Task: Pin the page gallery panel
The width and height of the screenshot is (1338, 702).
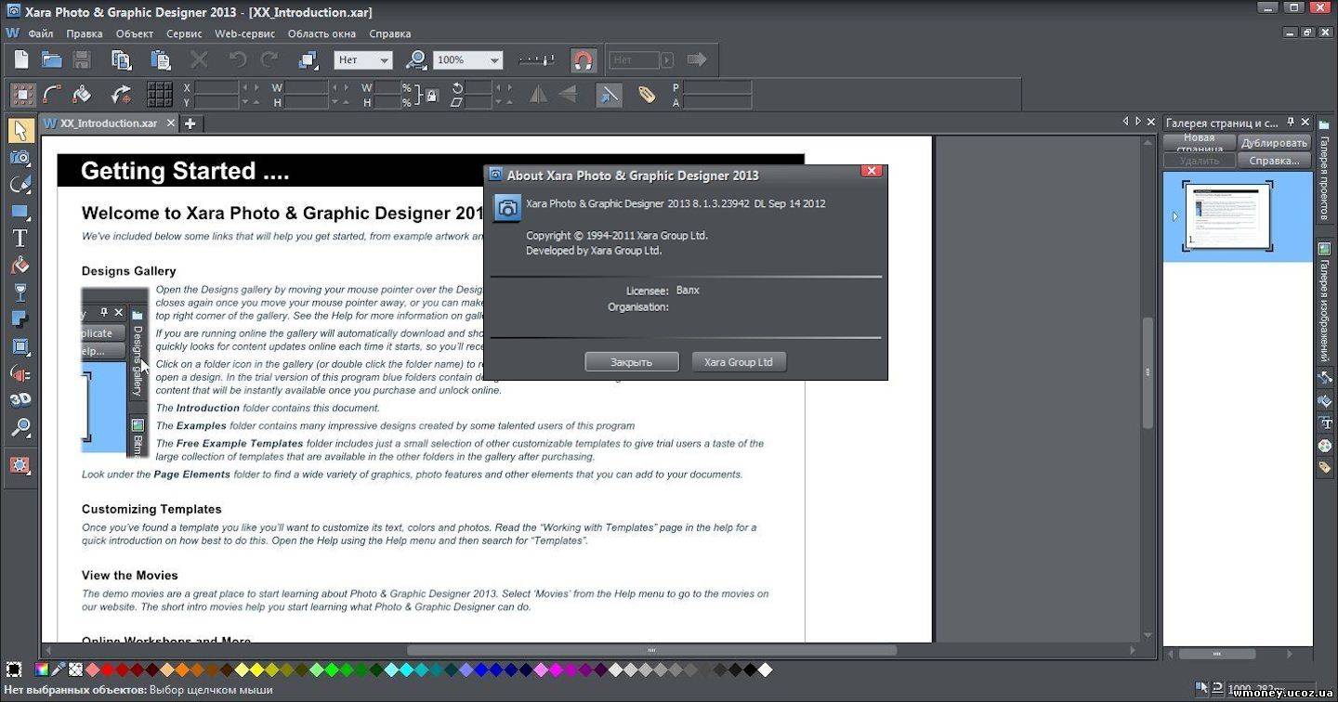Action: [1292, 123]
